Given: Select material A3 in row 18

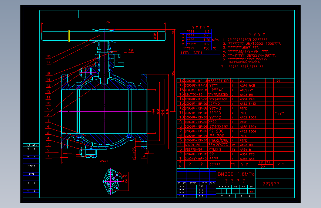Looking at the screenshot, I should pyautogui.click(x=242, y=81).
